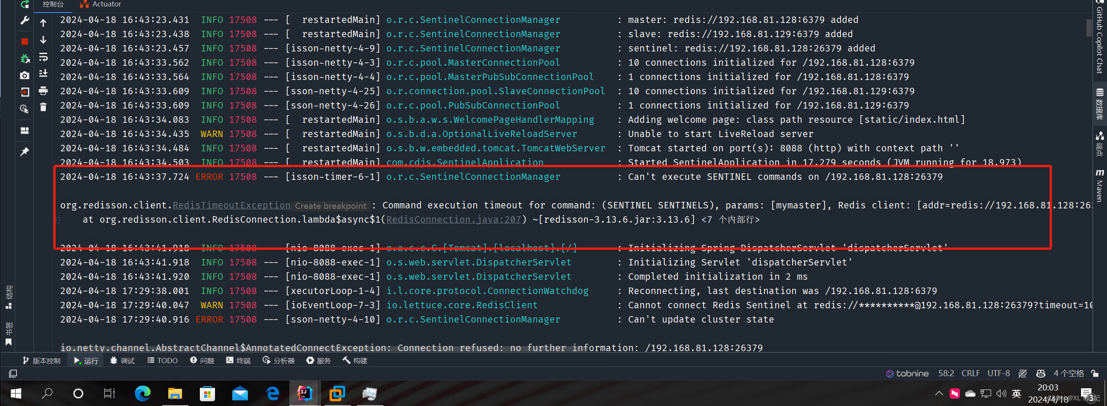Click the taskbar search magnifier
This screenshot has height=406, width=1107.
point(47,393)
